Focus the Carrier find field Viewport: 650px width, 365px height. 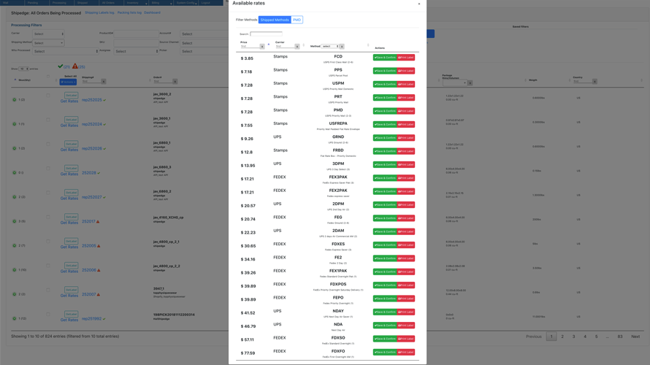click(x=284, y=47)
